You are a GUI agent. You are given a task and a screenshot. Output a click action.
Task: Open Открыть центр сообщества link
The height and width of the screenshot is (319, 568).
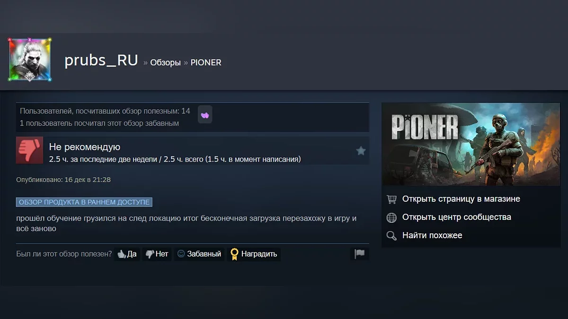pos(457,217)
